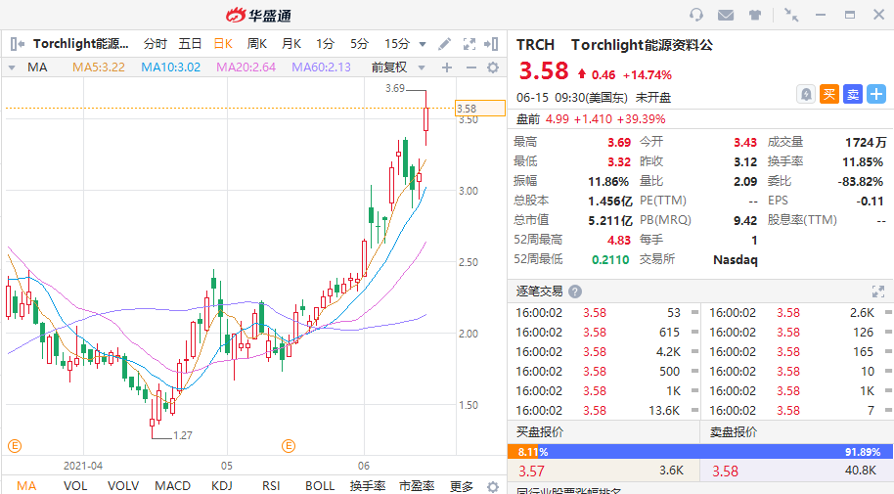The image size is (894, 494).
Task: Open 更多 indicators menu
Action: tap(462, 486)
